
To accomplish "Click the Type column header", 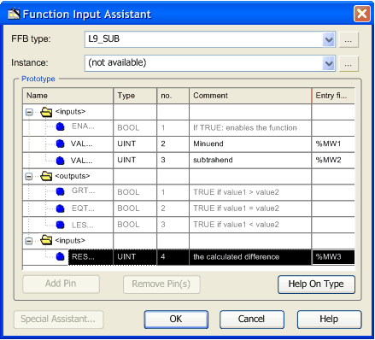I will (x=135, y=96).
